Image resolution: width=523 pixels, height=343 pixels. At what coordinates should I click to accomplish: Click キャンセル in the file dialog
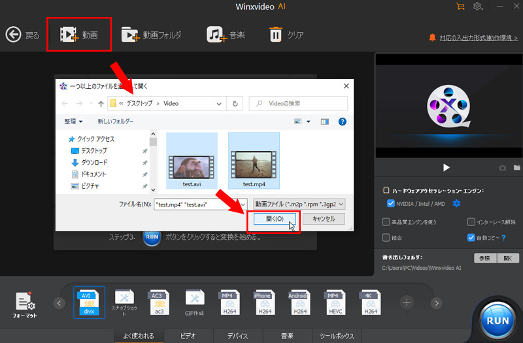(x=324, y=219)
